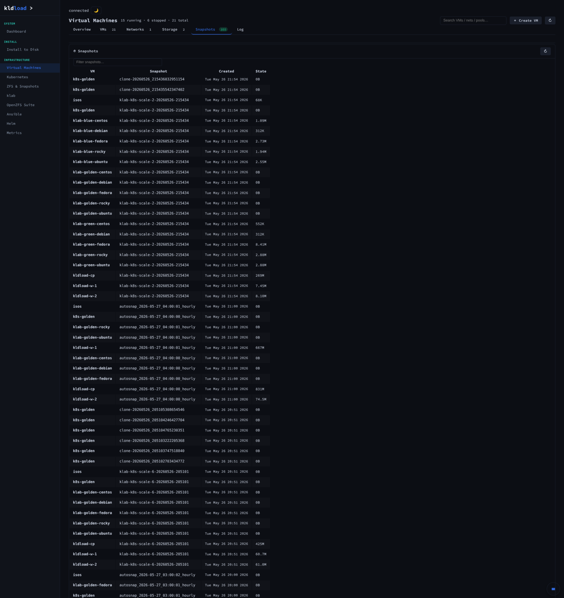Click the 831M size value
This screenshot has height=598, width=564.
click(x=260, y=389)
